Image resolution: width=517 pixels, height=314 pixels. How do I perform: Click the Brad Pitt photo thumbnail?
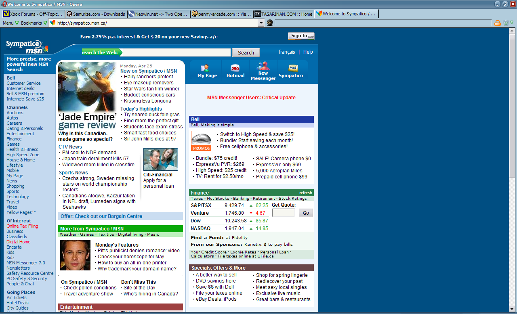(76, 255)
